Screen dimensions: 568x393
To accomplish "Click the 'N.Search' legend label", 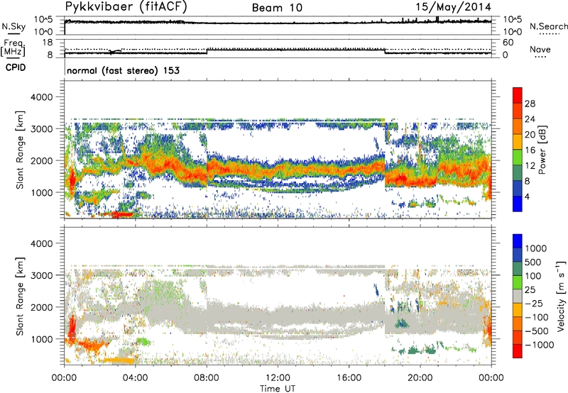I will coord(548,26).
